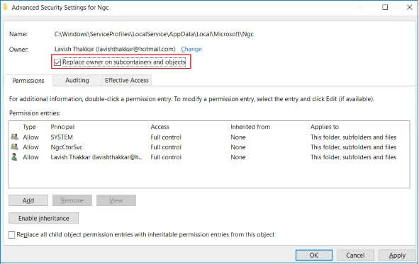The image size is (419, 264).
Task: Click Full control in the NgcCtnrSvc row
Action: [x=166, y=147]
